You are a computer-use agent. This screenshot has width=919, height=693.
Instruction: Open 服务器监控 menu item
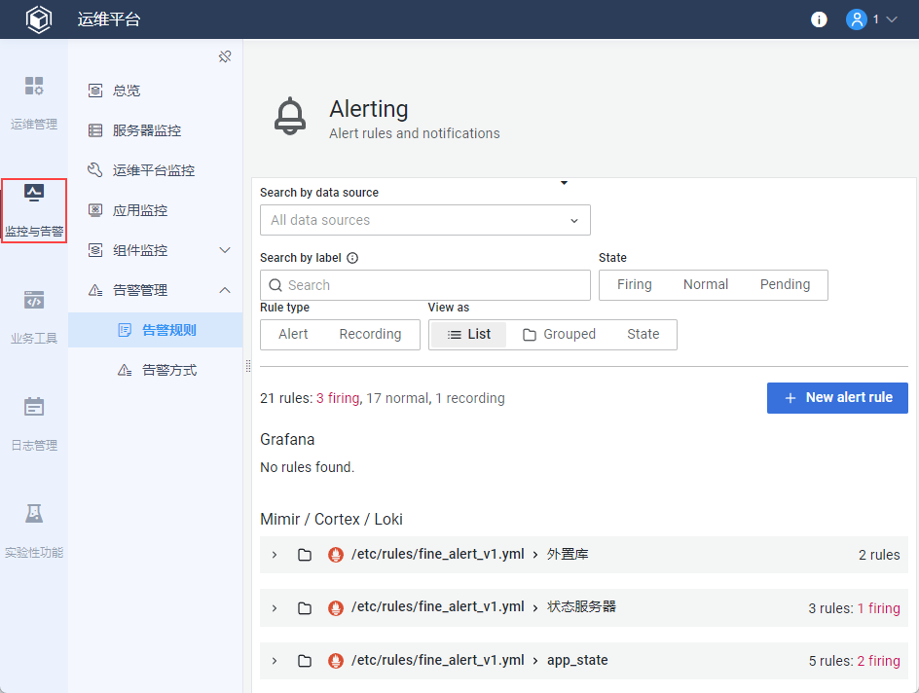pos(146,130)
